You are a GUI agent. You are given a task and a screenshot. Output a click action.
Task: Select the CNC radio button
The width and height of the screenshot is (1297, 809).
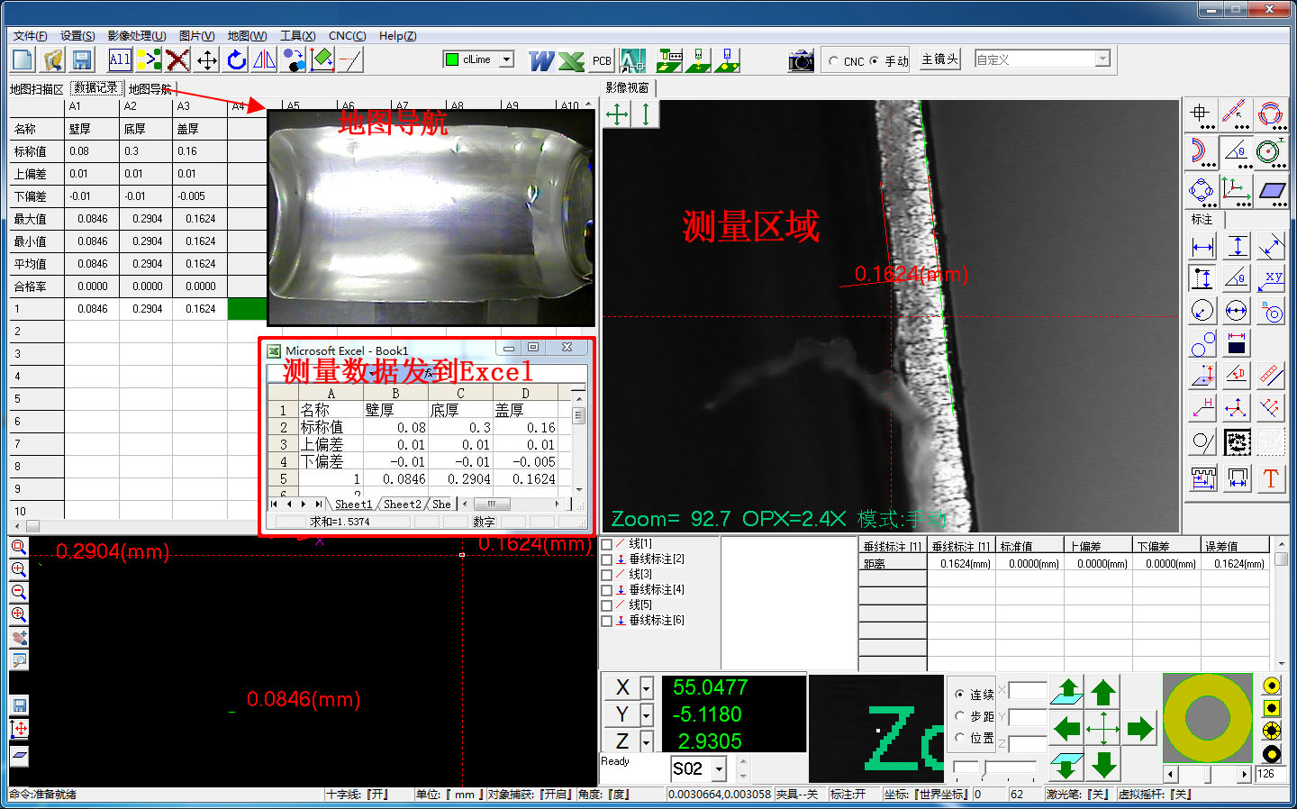pyautogui.click(x=834, y=61)
